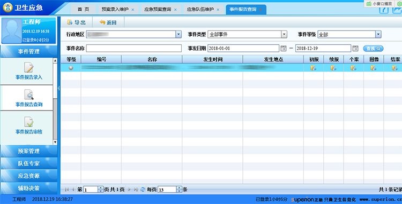The width and height of the screenshot is (402, 204).
Task: Click the end date field 2018-12-19
Action: click(323, 48)
